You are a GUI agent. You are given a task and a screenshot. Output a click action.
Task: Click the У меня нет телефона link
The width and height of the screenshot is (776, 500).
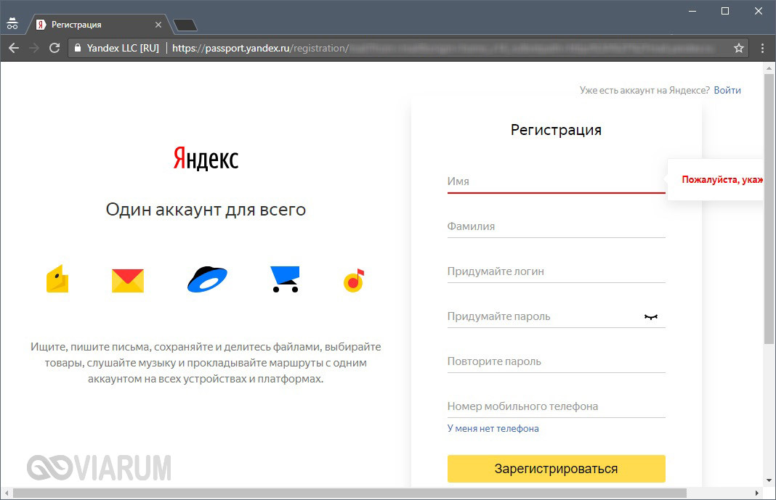[493, 428]
